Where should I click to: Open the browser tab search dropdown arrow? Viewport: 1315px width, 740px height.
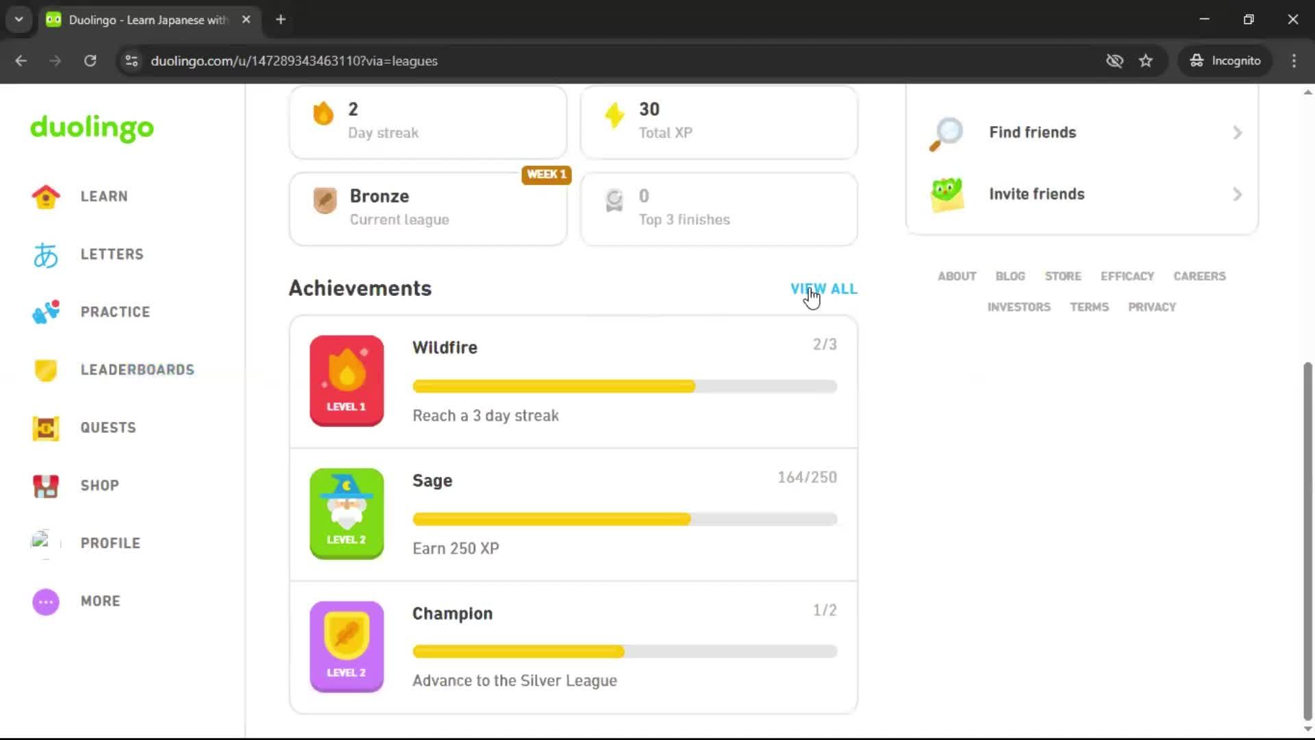coord(18,19)
